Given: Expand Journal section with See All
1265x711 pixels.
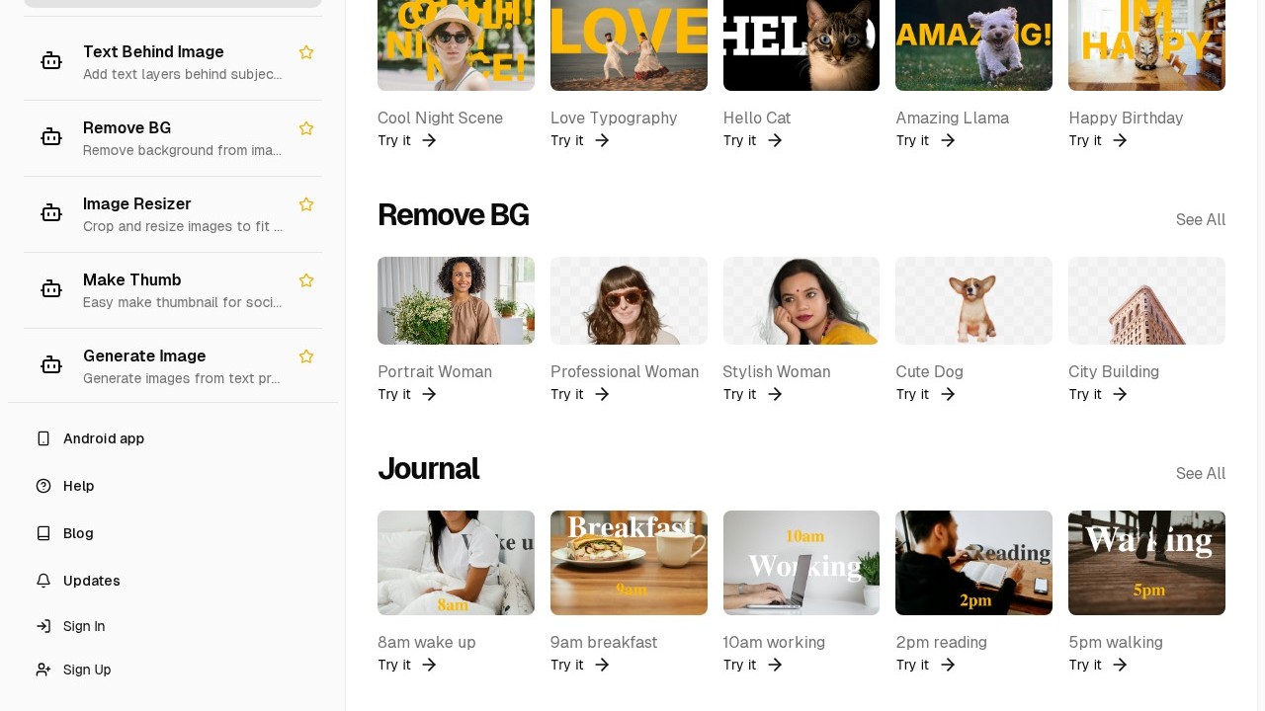Looking at the screenshot, I should point(1200,473).
